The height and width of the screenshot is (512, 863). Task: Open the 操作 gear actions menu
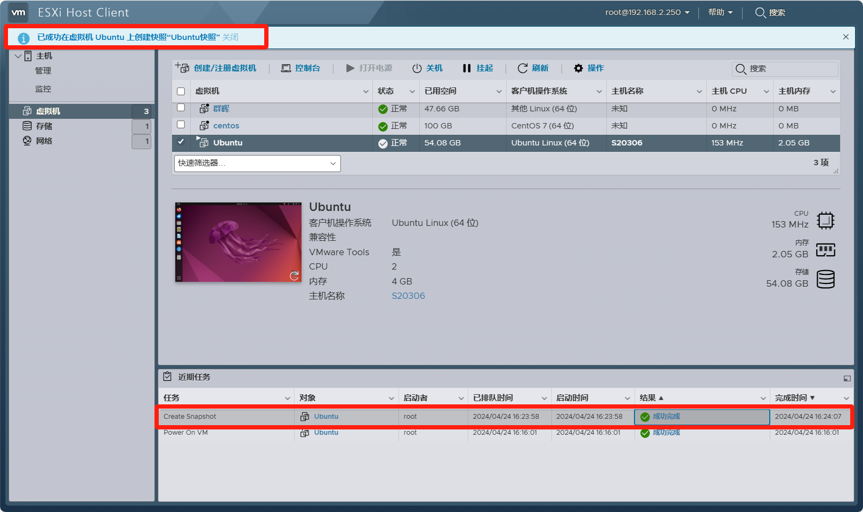589,68
